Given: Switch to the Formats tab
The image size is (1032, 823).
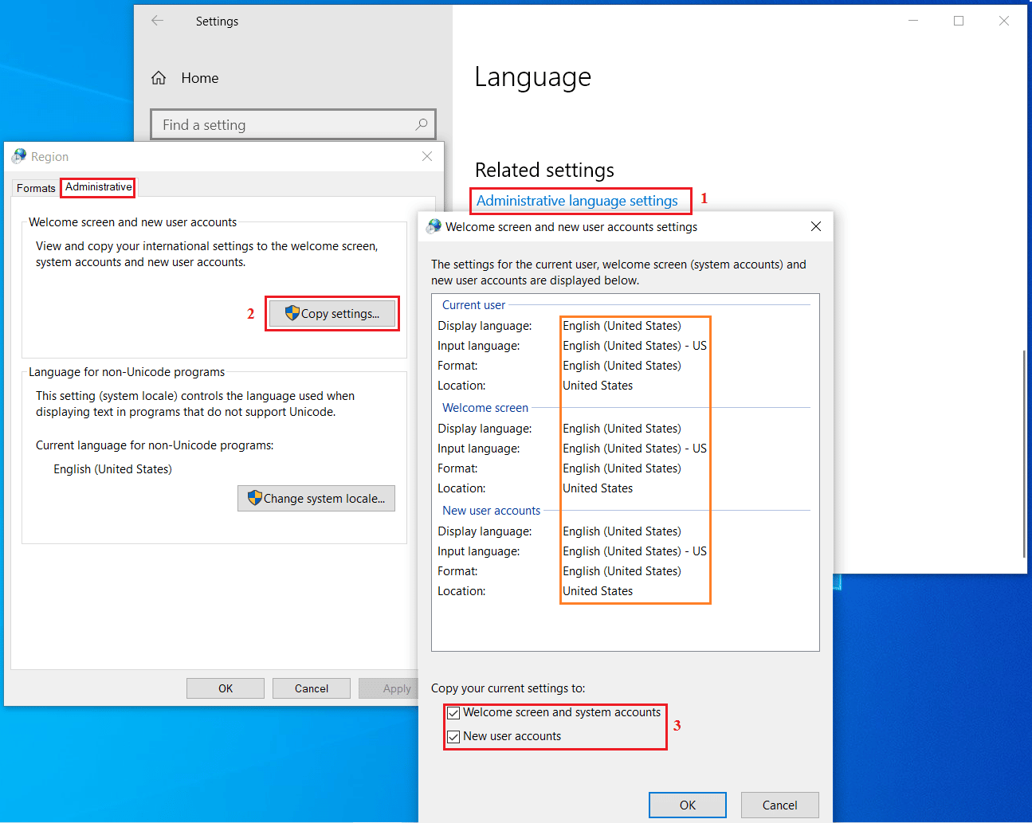Looking at the screenshot, I should click(36, 188).
